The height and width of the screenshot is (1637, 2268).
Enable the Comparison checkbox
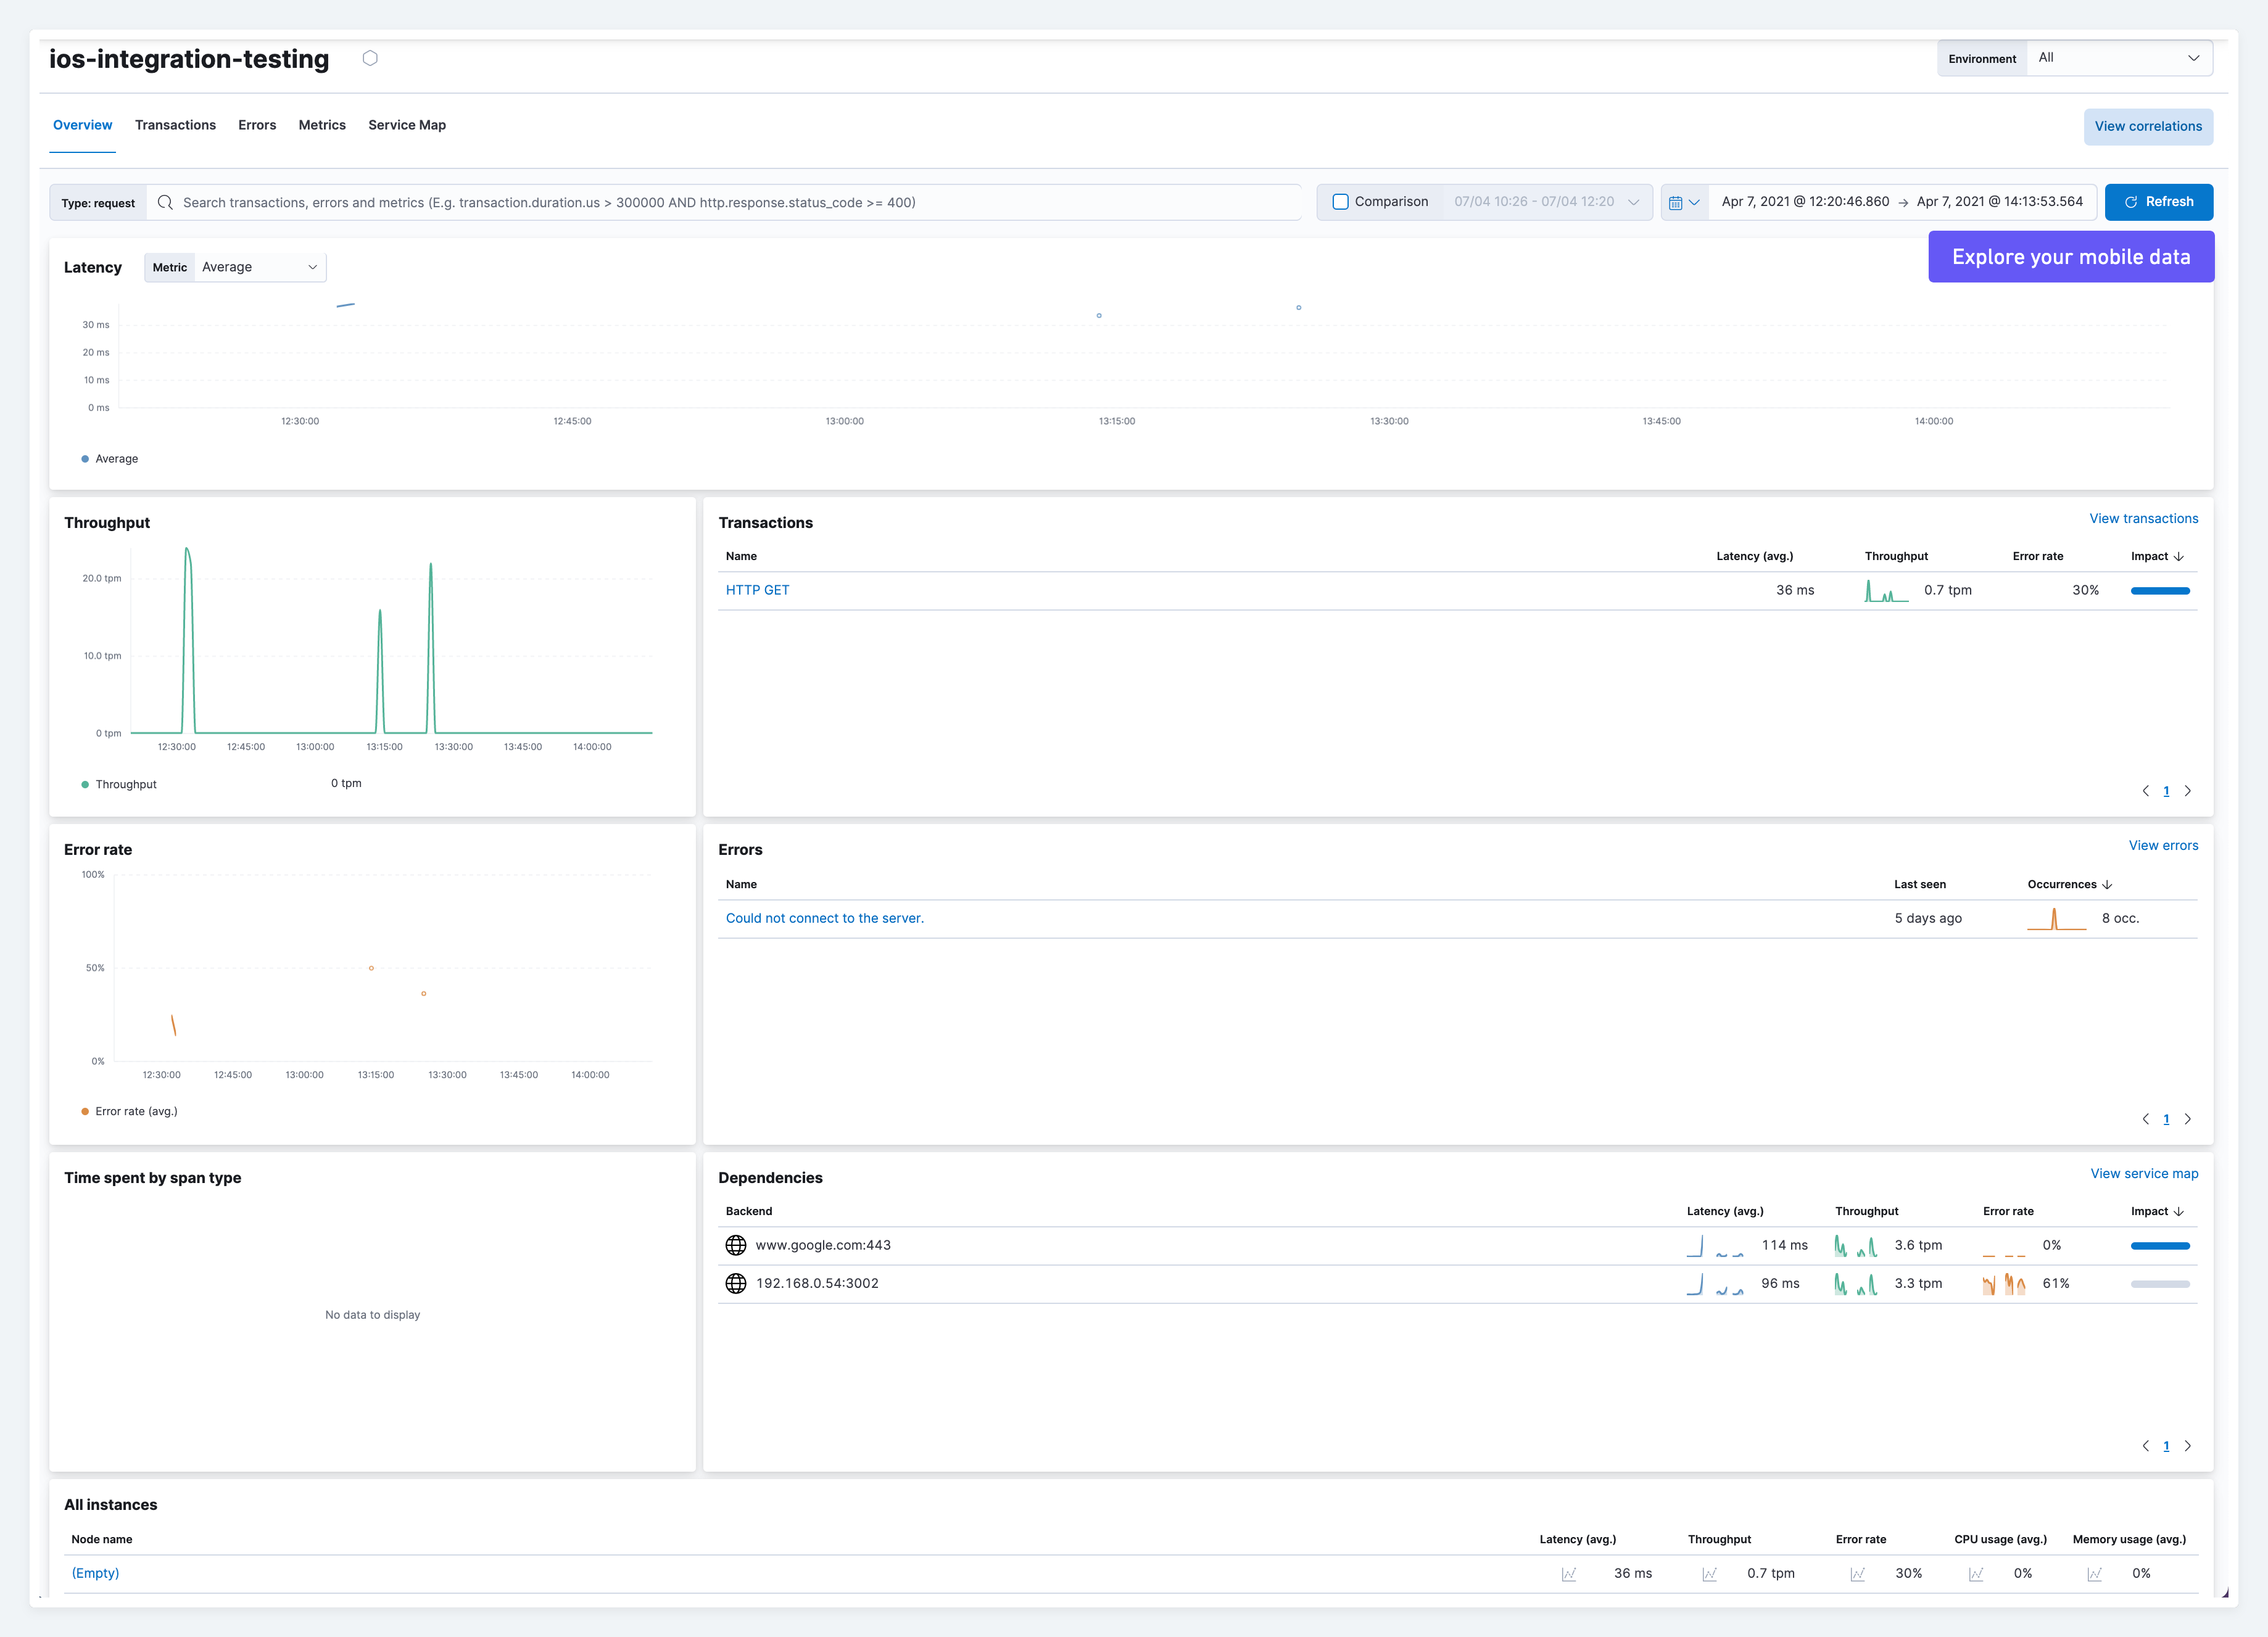1341,202
